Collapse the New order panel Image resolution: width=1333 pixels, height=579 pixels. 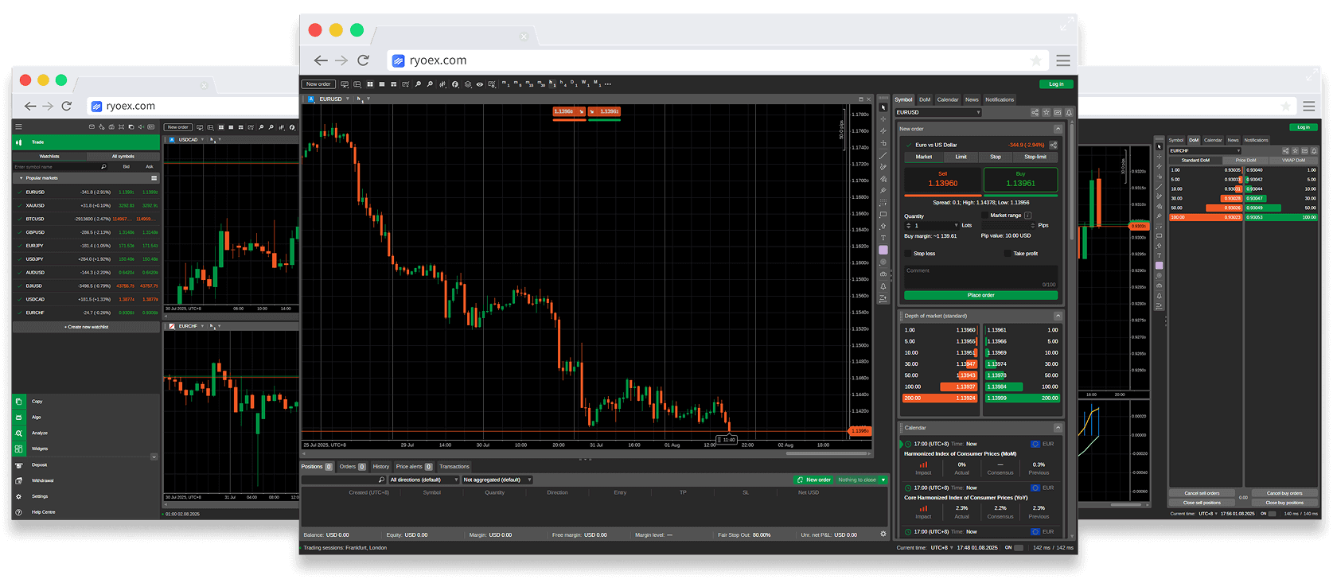[1058, 129]
